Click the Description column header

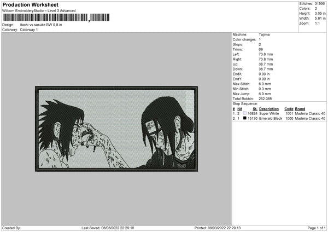pyautogui.click(x=269, y=109)
